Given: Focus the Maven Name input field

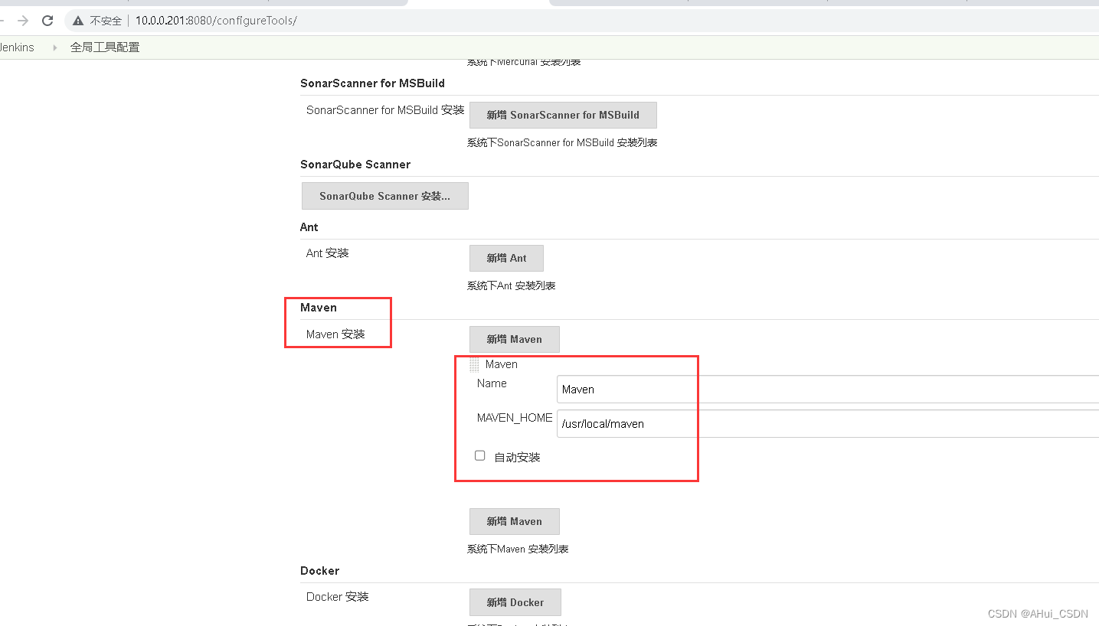Looking at the screenshot, I should tap(827, 390).
